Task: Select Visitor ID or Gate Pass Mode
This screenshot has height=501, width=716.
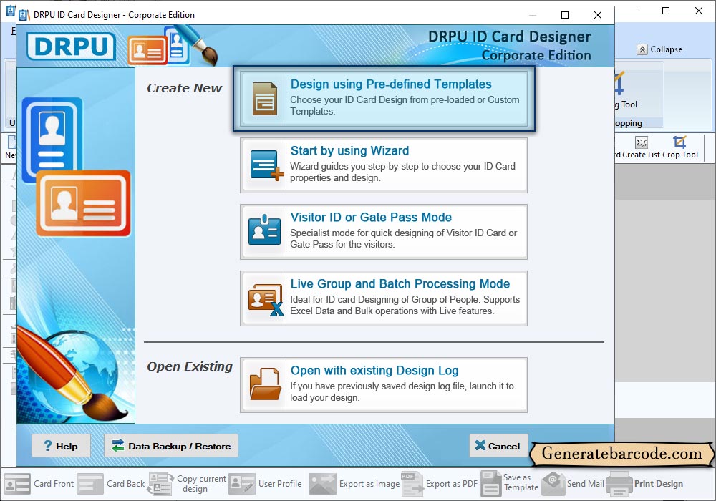Action: pyautogui.click(x=384, y=232)
